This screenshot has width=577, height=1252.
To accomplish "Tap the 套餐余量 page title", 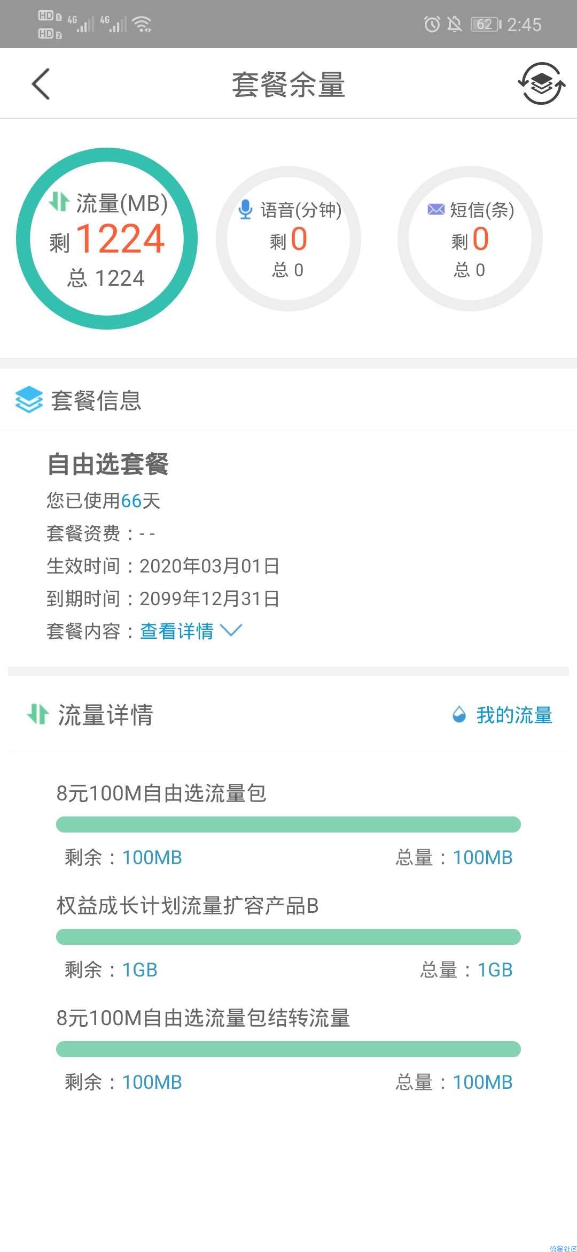I will click(288, 85).
